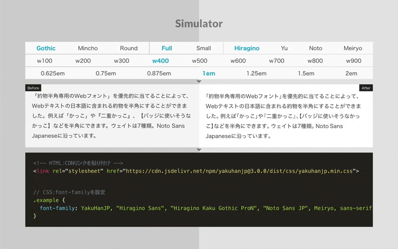398x249 pixels.
Task: Change font size to 2em
Action: (351, 73)
